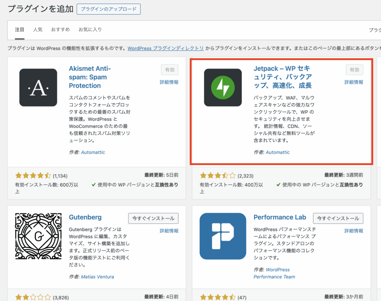Screen dimensions: 381x301
Task: Click the Performance Lab plugin icon
Action: pos(223,236)
